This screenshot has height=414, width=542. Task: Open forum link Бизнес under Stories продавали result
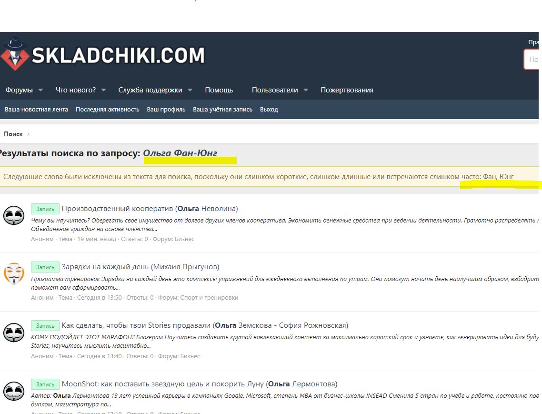(190, 356)
